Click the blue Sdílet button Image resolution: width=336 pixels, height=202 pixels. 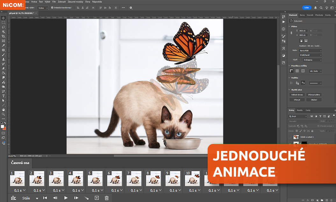306,8
